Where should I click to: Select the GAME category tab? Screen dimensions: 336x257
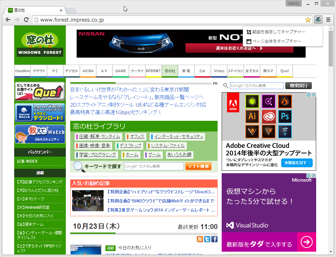coord(120,71)
